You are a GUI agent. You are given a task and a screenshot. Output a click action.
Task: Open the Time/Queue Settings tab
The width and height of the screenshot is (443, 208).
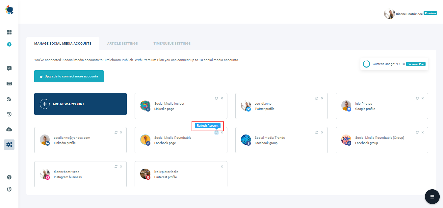tap(172, 43)
